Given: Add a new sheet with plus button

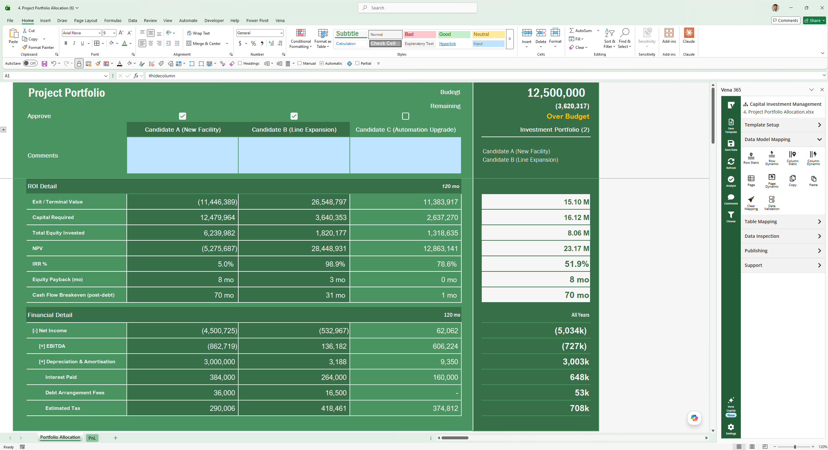Looking at the screenshot, I should point(115,438).
